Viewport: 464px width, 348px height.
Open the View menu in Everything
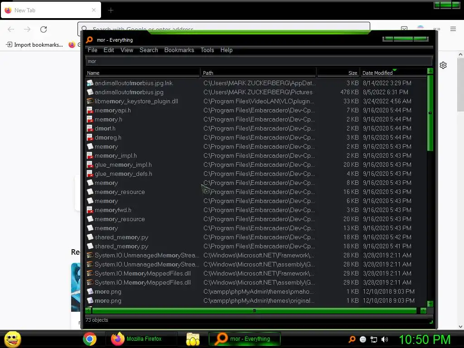127,50
